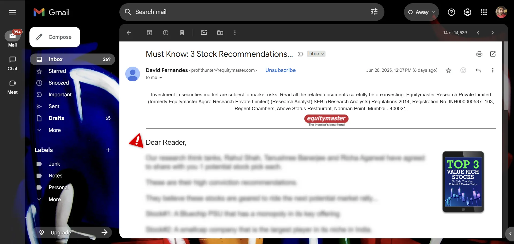514x244 pixels.
Task: Toggle importance marker beside subject
Action: tap(300, 54)
